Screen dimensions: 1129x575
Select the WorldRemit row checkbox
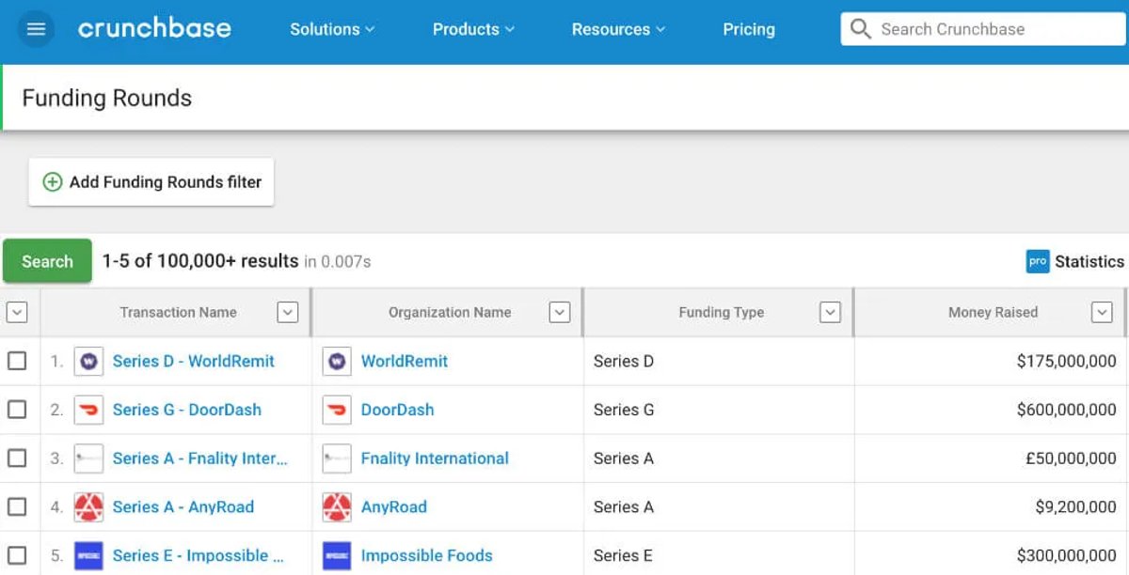point(17,361)
